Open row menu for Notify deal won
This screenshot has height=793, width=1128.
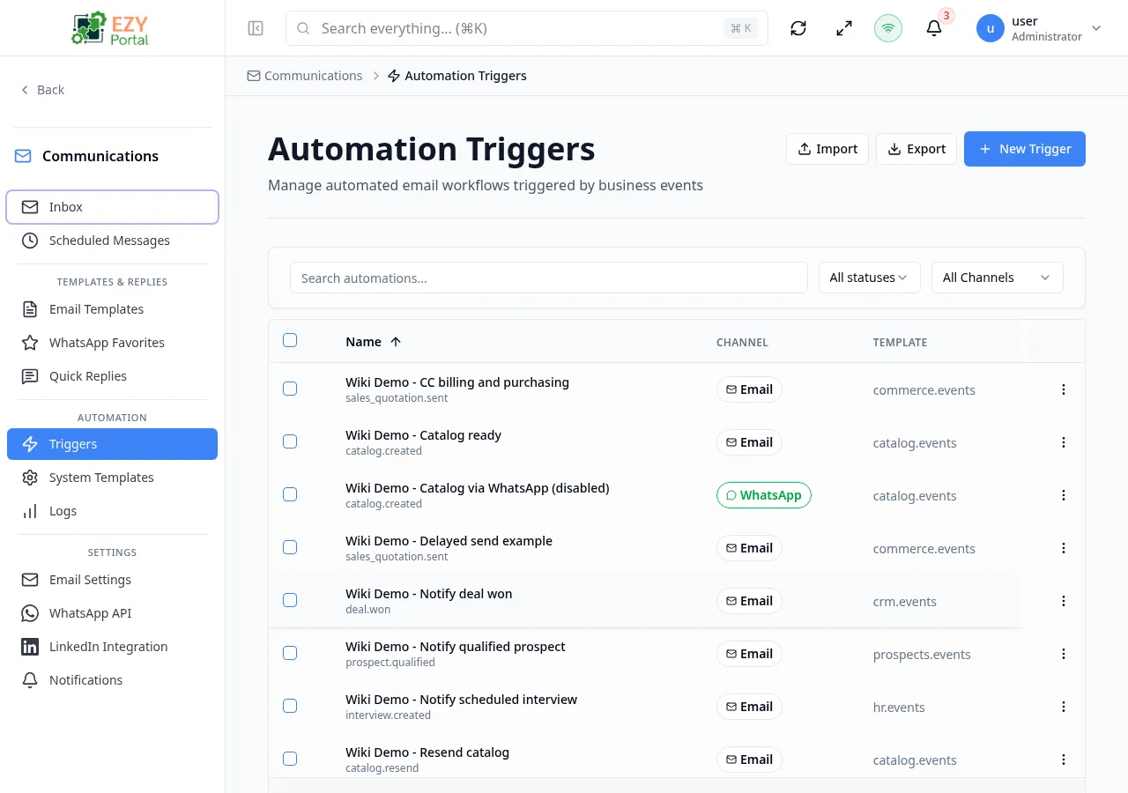point(1064,601)
